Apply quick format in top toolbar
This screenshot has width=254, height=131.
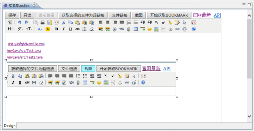(177, 22)
